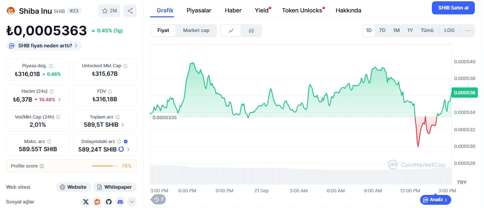
Task: Open the Discord social link
Action: [x=120, y=202]
